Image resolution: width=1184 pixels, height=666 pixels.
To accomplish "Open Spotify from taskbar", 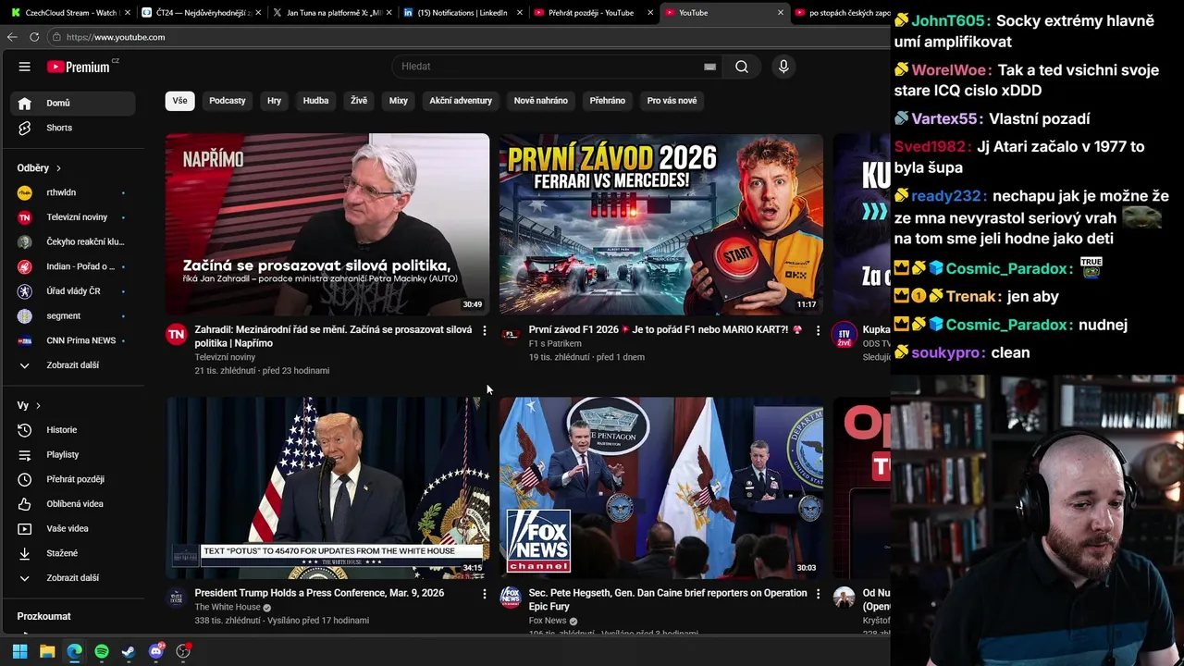I will tap(102, 651).
